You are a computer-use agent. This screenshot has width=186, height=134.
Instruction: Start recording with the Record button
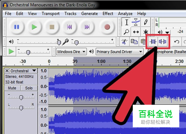[x=107, y=27]
